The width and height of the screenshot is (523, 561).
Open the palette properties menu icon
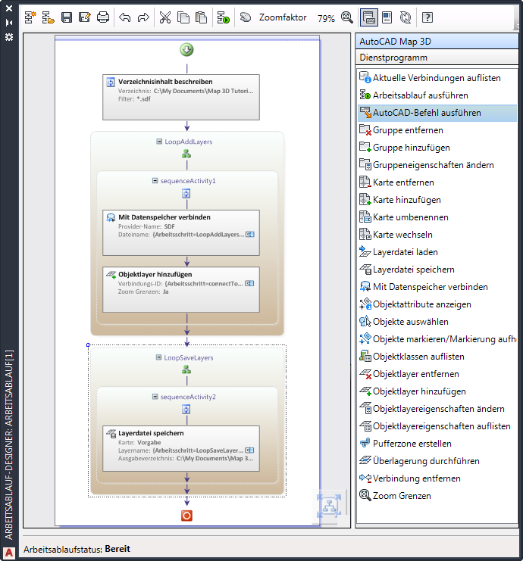[x=9, y=37]
